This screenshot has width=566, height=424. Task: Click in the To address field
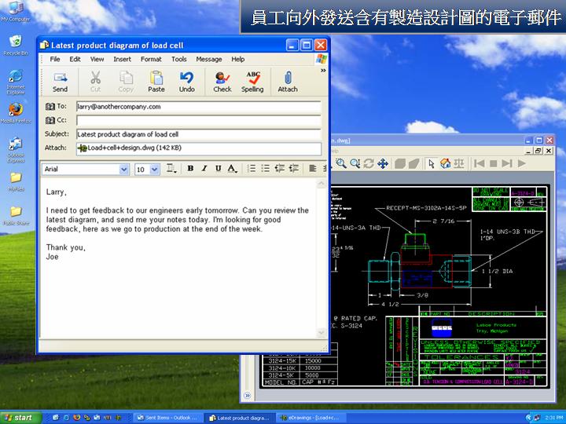point(199,107)
